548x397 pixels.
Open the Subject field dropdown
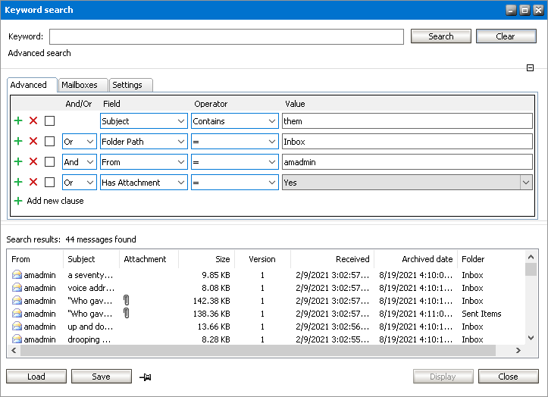tap(180, 120)
